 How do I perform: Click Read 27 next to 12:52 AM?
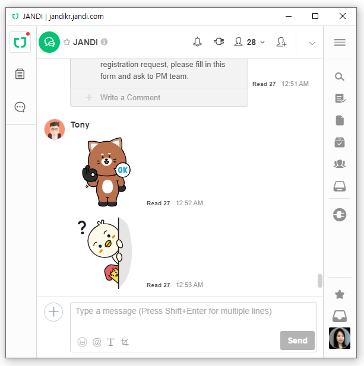click(x=158, y=203)
